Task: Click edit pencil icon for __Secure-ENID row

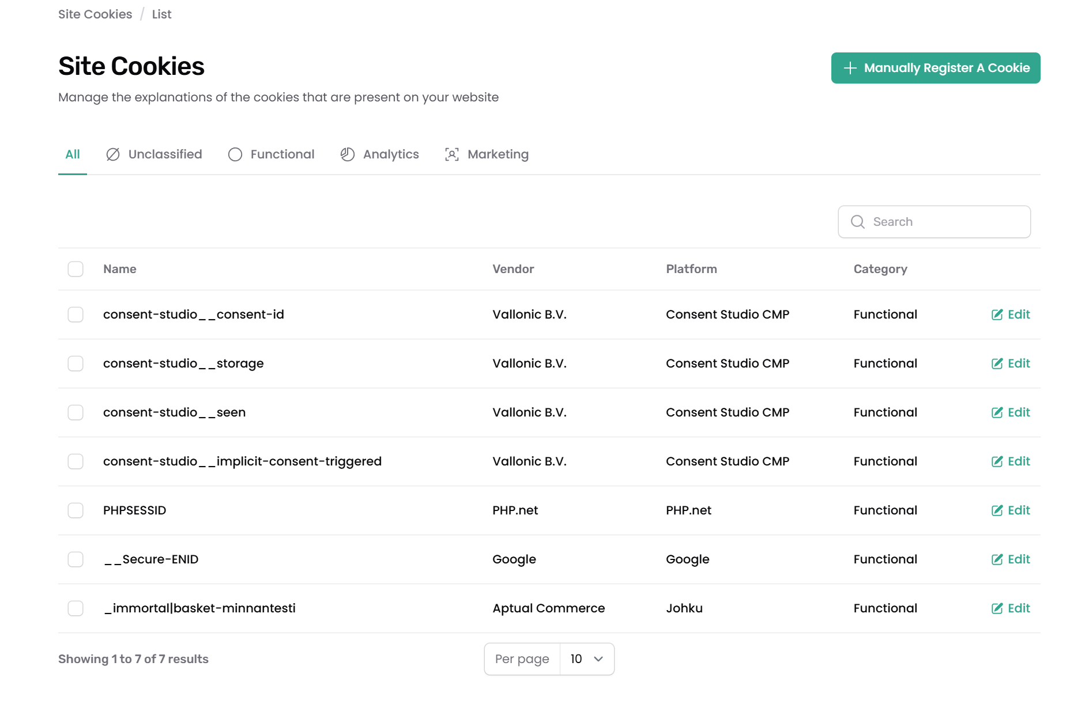Action: point(997,559)
